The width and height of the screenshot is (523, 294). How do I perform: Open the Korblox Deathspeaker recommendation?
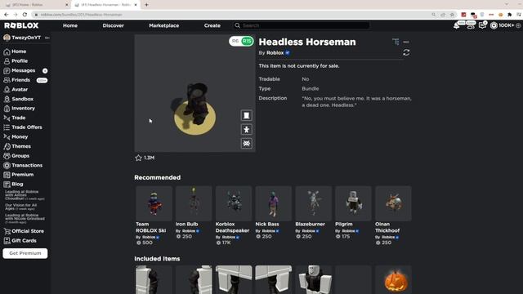234,216
